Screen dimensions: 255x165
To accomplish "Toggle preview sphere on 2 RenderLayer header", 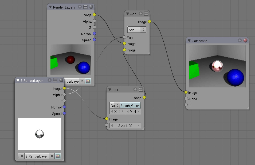I will click(61, 80).
